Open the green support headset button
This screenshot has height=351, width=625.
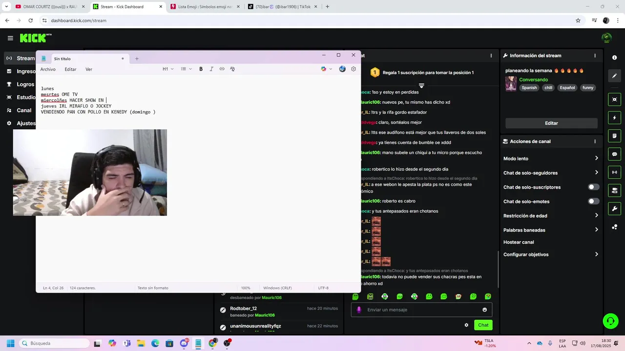610,321
